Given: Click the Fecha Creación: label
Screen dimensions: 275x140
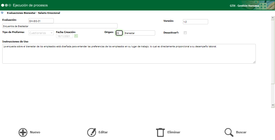Looking at the screenshot, I should tap(66, 32).
